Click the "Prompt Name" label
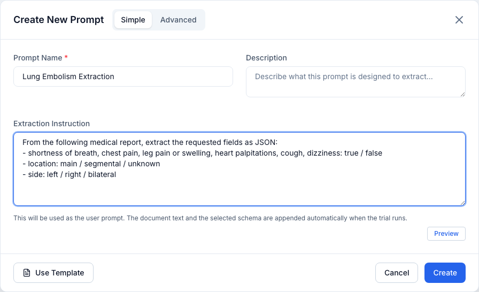 [38, 58]
